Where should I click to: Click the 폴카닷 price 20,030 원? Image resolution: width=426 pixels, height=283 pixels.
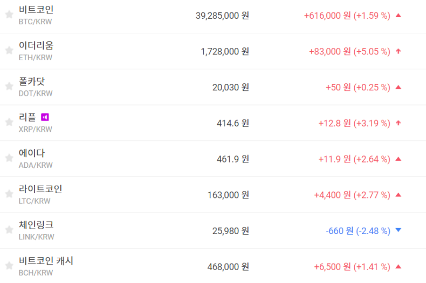coord(231,87)
